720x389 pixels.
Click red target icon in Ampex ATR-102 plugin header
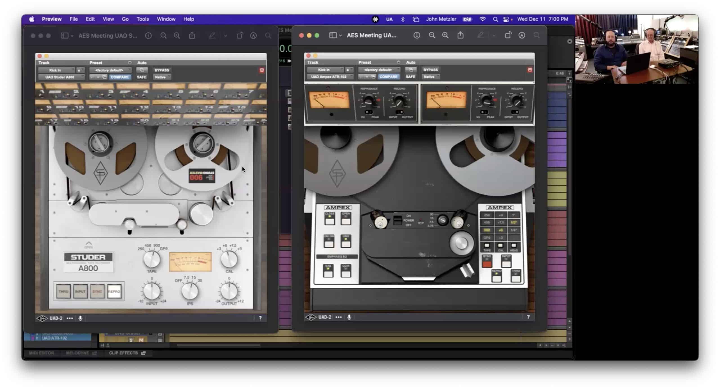[x=530, y=70]
